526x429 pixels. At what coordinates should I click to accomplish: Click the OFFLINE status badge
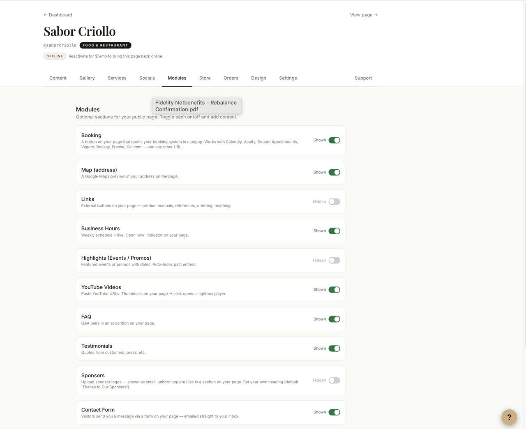coord(55,56)
